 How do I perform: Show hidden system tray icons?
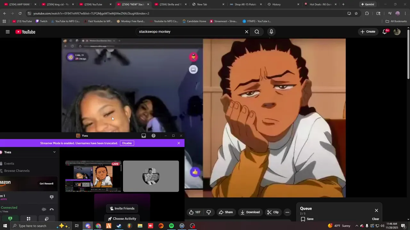357,226
